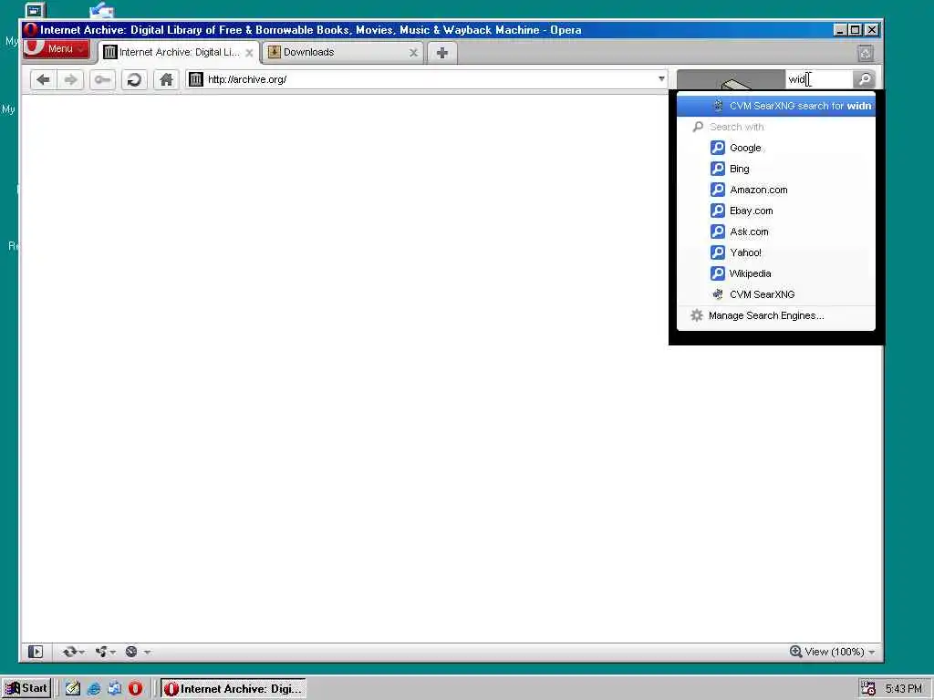This screenshot has width=934, height=700.
Task: Click the Google engine magnifier icon
Action: 718,148
